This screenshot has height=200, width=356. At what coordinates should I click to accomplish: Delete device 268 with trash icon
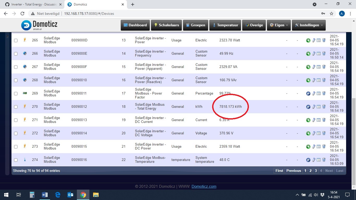(324, 80)
